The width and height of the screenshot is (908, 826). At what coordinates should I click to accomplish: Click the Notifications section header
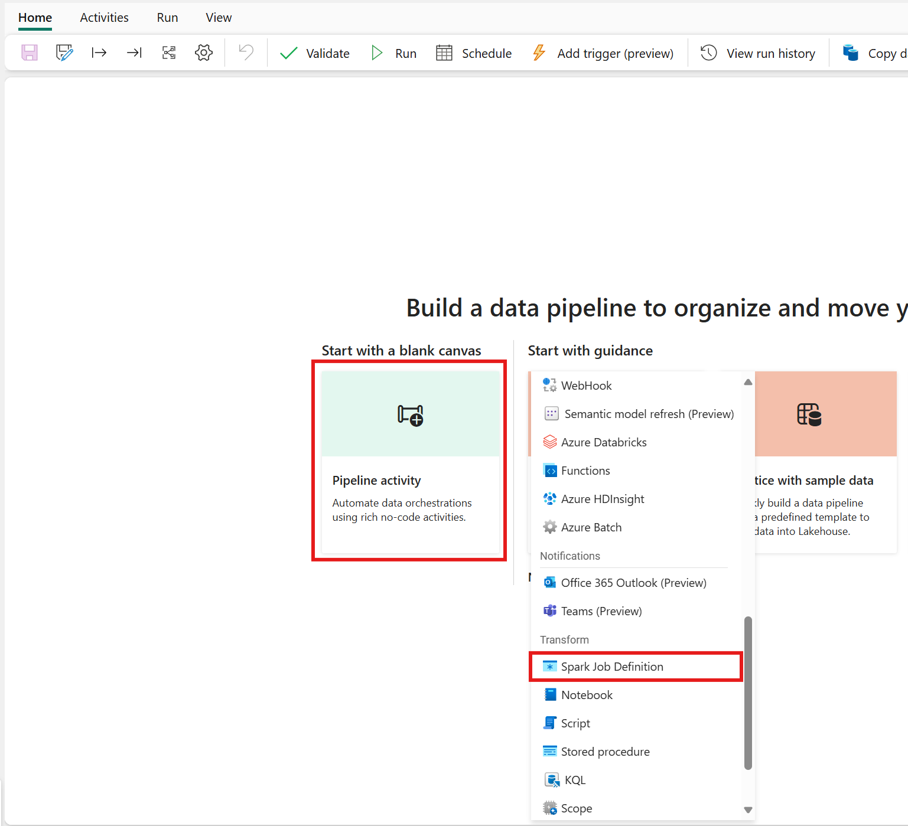tap(570, 556)
